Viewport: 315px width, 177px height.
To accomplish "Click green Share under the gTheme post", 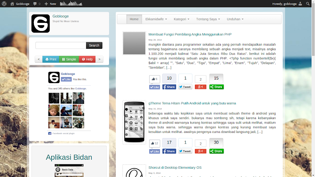I will pos(217,151).
